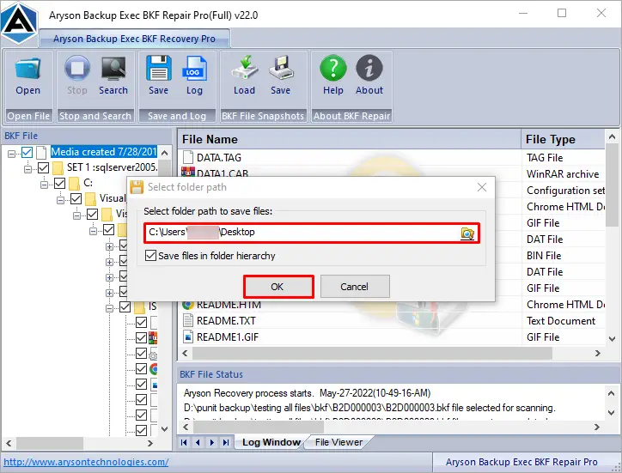
Task: Open the Search tool
Action: [x=113, y=69]
